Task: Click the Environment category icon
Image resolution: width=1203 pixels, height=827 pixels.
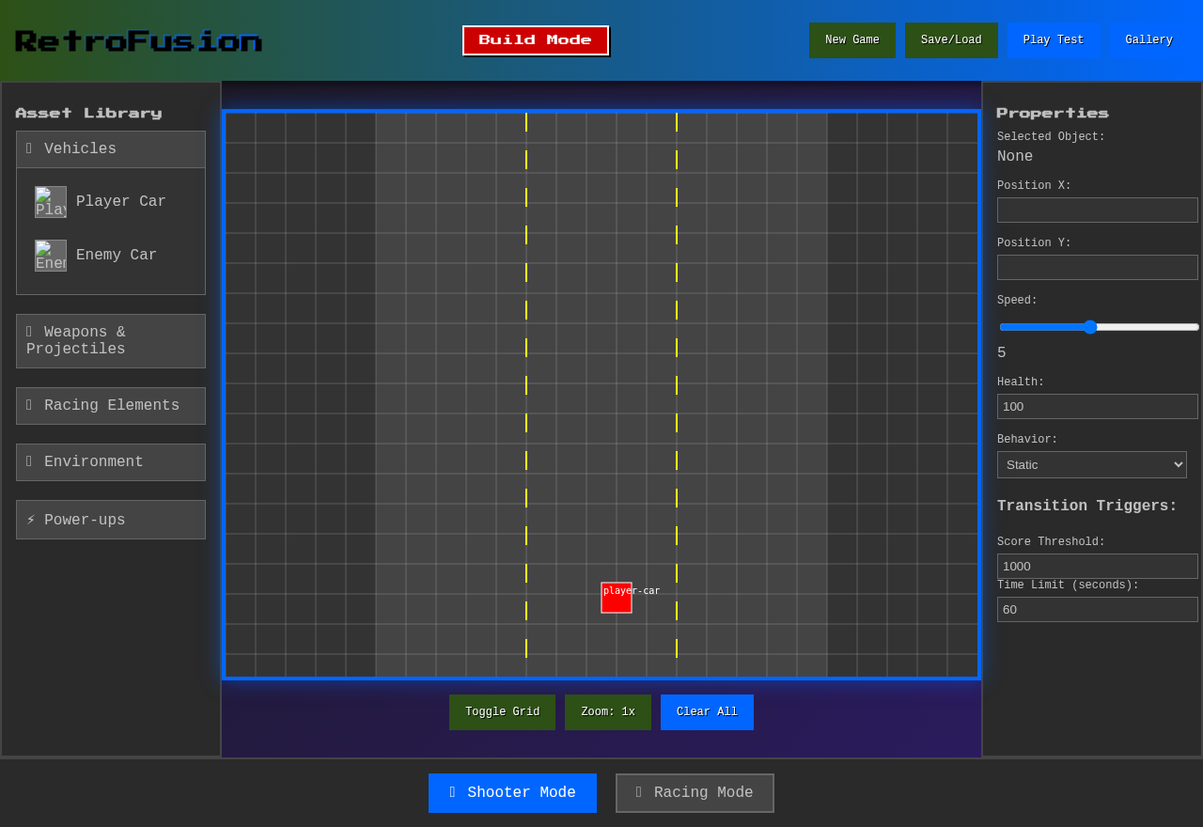Action: [29, 461]
